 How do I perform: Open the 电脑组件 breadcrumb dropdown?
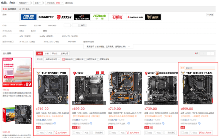[24, 3]
